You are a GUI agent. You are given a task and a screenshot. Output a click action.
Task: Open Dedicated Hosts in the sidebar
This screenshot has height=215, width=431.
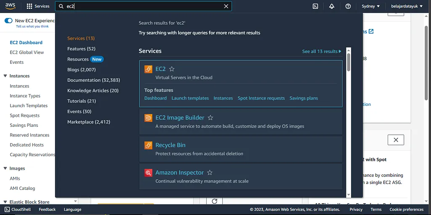pyautogui.click(x=27, y=145)
